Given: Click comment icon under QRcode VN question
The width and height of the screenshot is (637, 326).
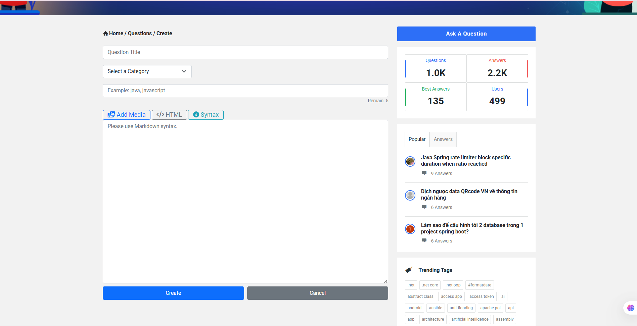Looking at the screenshot, I should coord(424,207).
